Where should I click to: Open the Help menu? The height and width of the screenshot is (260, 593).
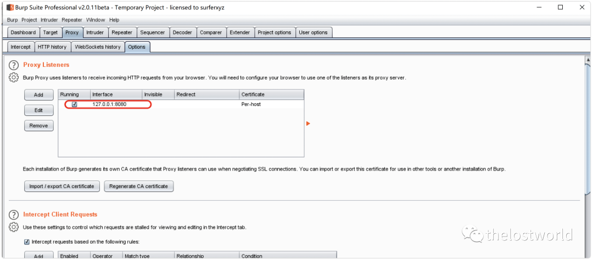[x=114, y=20]
